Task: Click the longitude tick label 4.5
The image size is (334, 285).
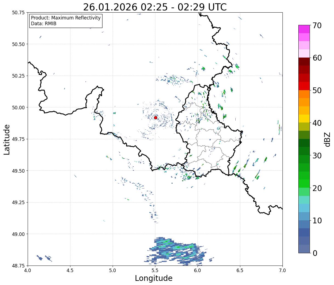Action: point(70,270)
